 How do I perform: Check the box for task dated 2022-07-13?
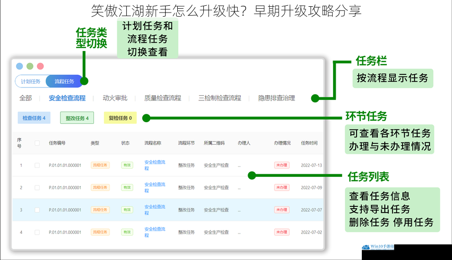(37, 165)
